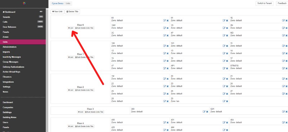Remove unit 25 using the X icon
The width and height of the screenshot is (288, 132).
click(167, 94)
